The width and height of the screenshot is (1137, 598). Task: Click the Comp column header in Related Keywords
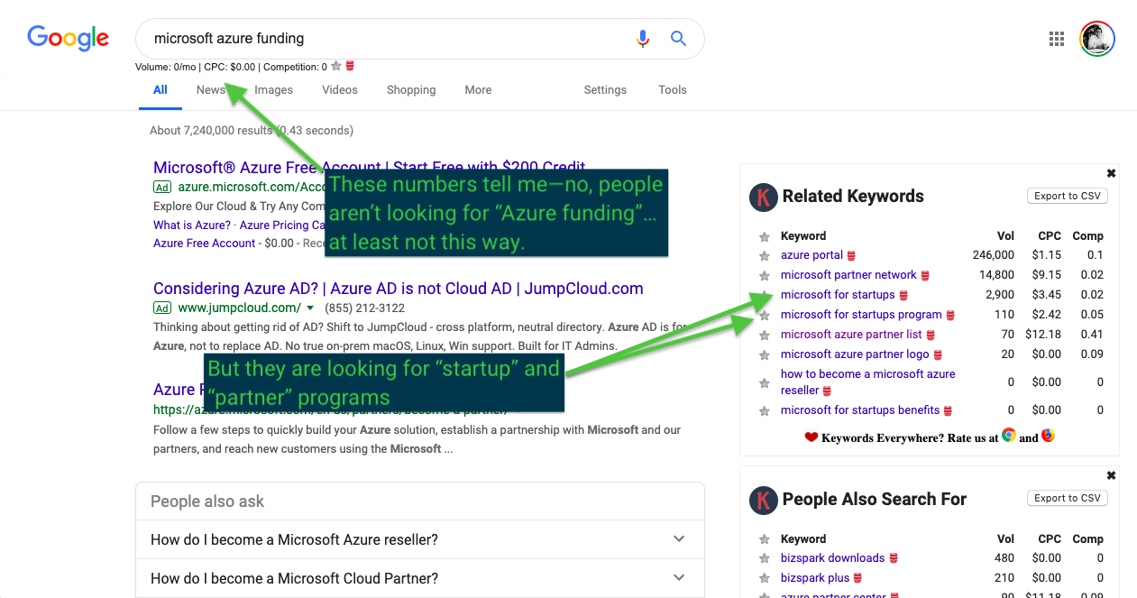click(1087, 236)
